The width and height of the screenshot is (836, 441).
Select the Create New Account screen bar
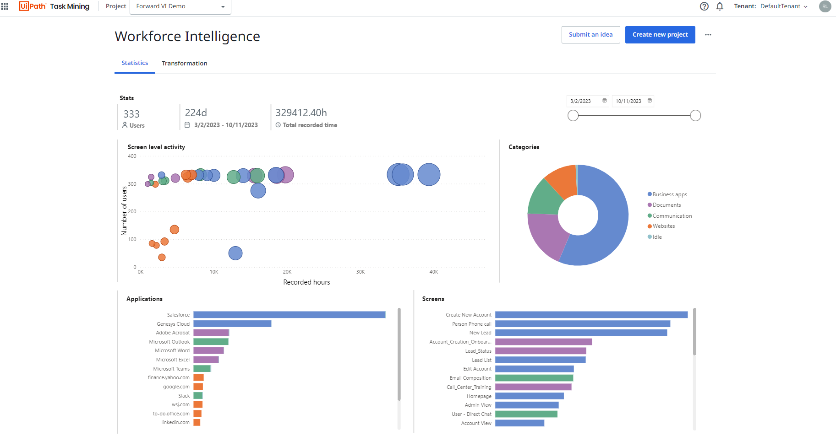(591, 315)
